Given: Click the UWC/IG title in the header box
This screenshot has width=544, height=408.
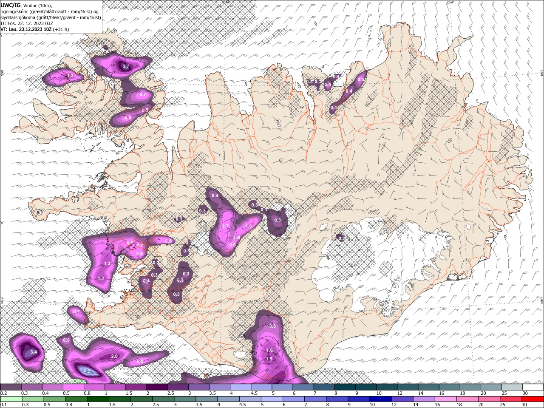Looking at the screenshot, I should (10, 5).
